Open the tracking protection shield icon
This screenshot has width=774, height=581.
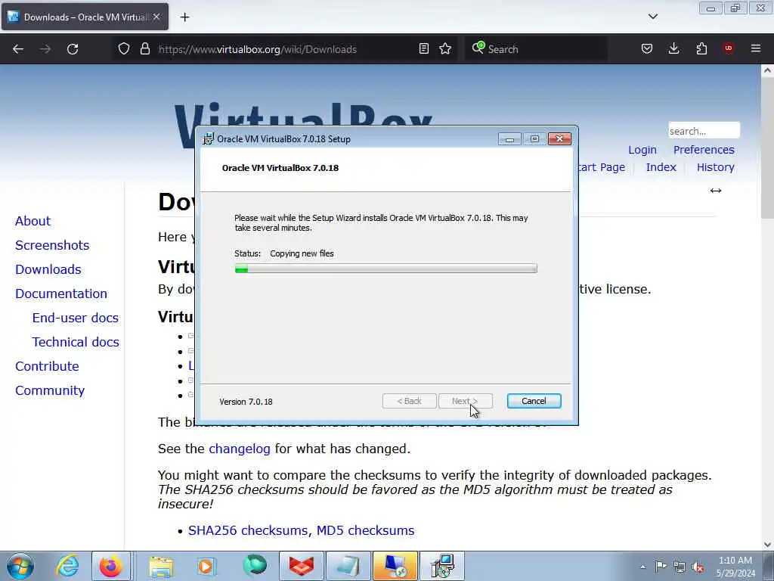click(124, 48)
